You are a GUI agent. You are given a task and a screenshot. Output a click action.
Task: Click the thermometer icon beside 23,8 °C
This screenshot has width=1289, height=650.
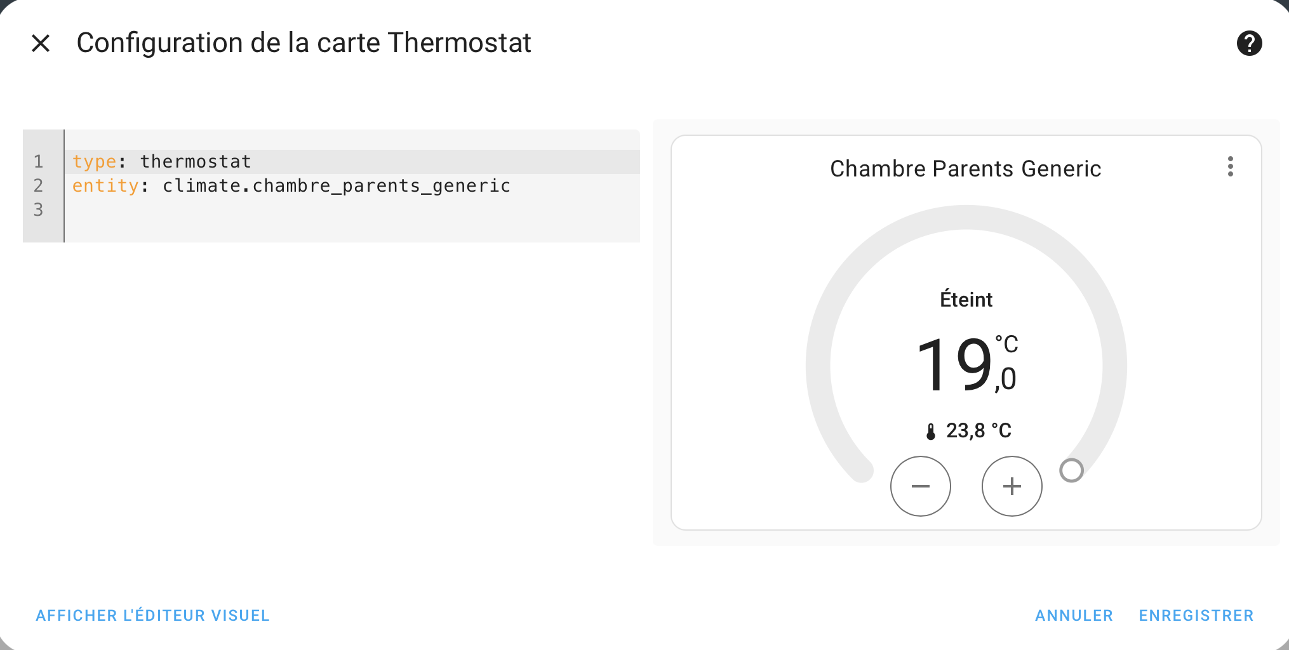click(931, 432)
